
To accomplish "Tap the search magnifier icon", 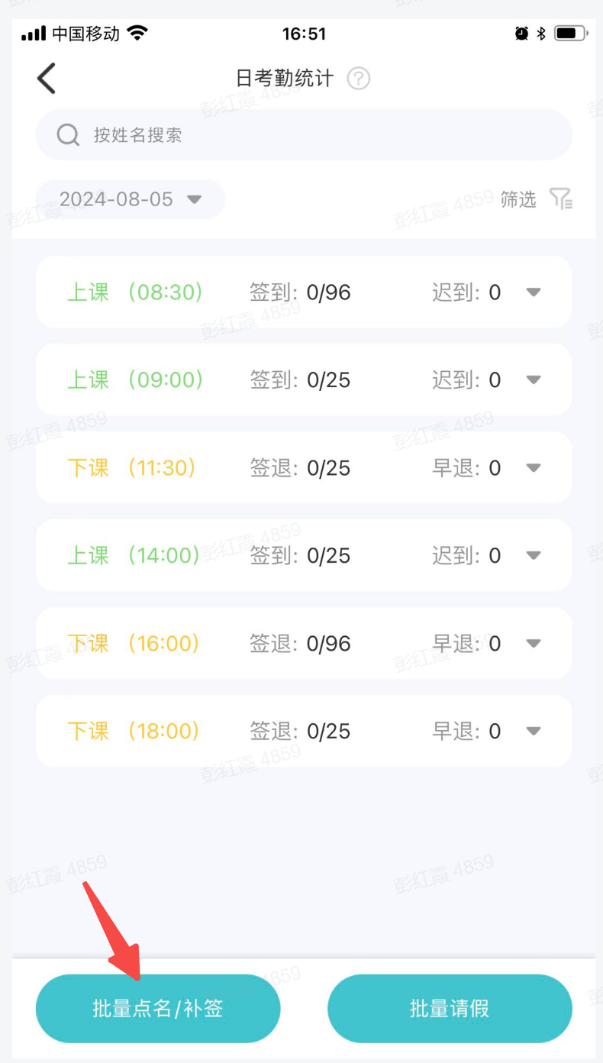I will [68, 135].
